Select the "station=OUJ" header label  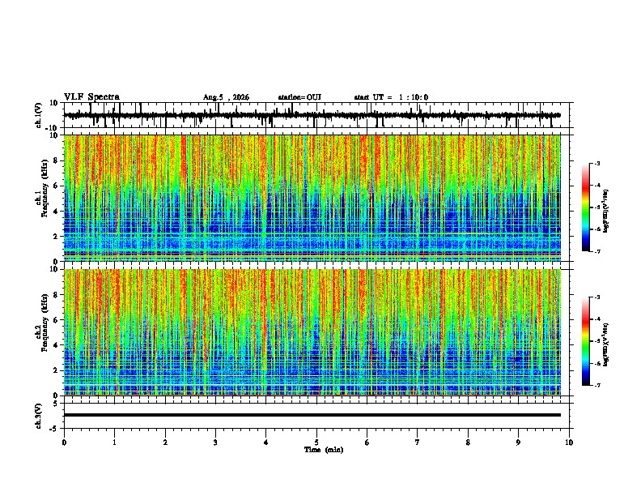299,97
